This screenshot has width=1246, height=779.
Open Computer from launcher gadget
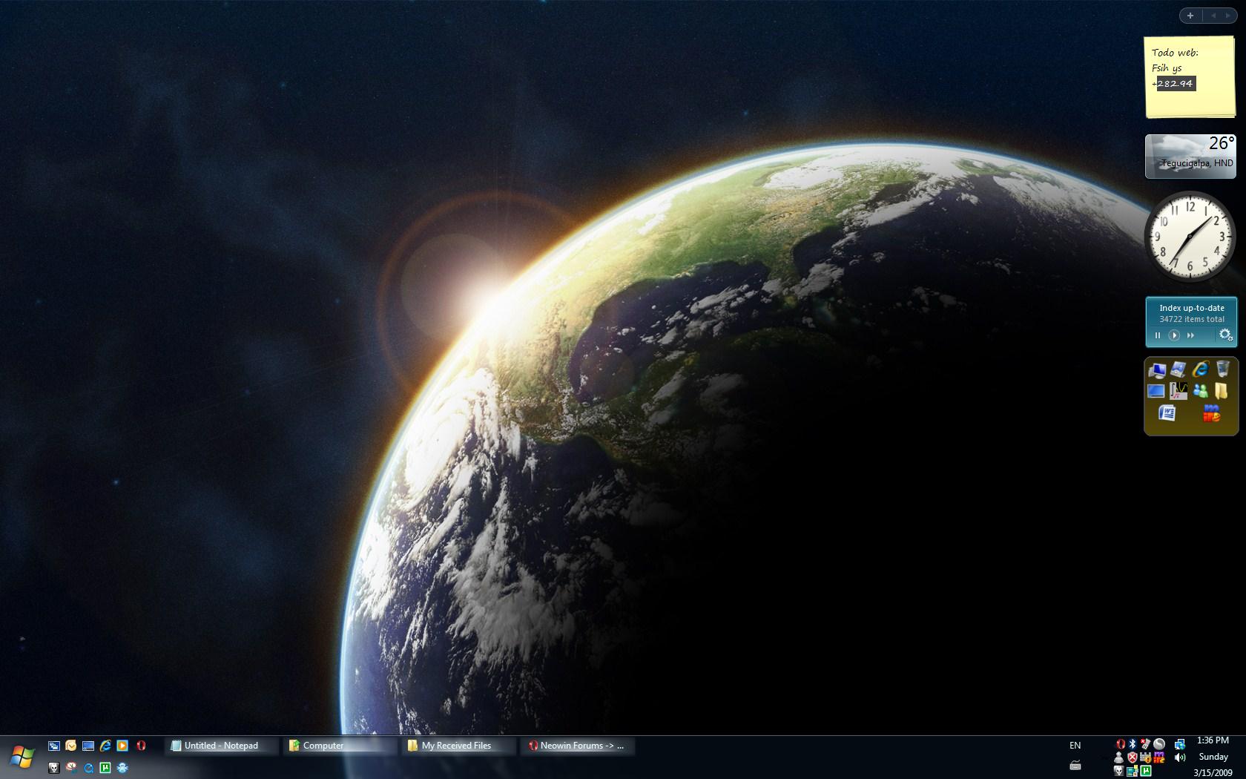[1157, 369]
